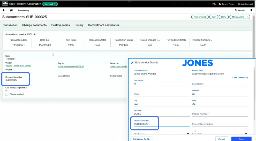Toggle the Change applied checkbox
256x141 pixels.
[x=7, y=94]
